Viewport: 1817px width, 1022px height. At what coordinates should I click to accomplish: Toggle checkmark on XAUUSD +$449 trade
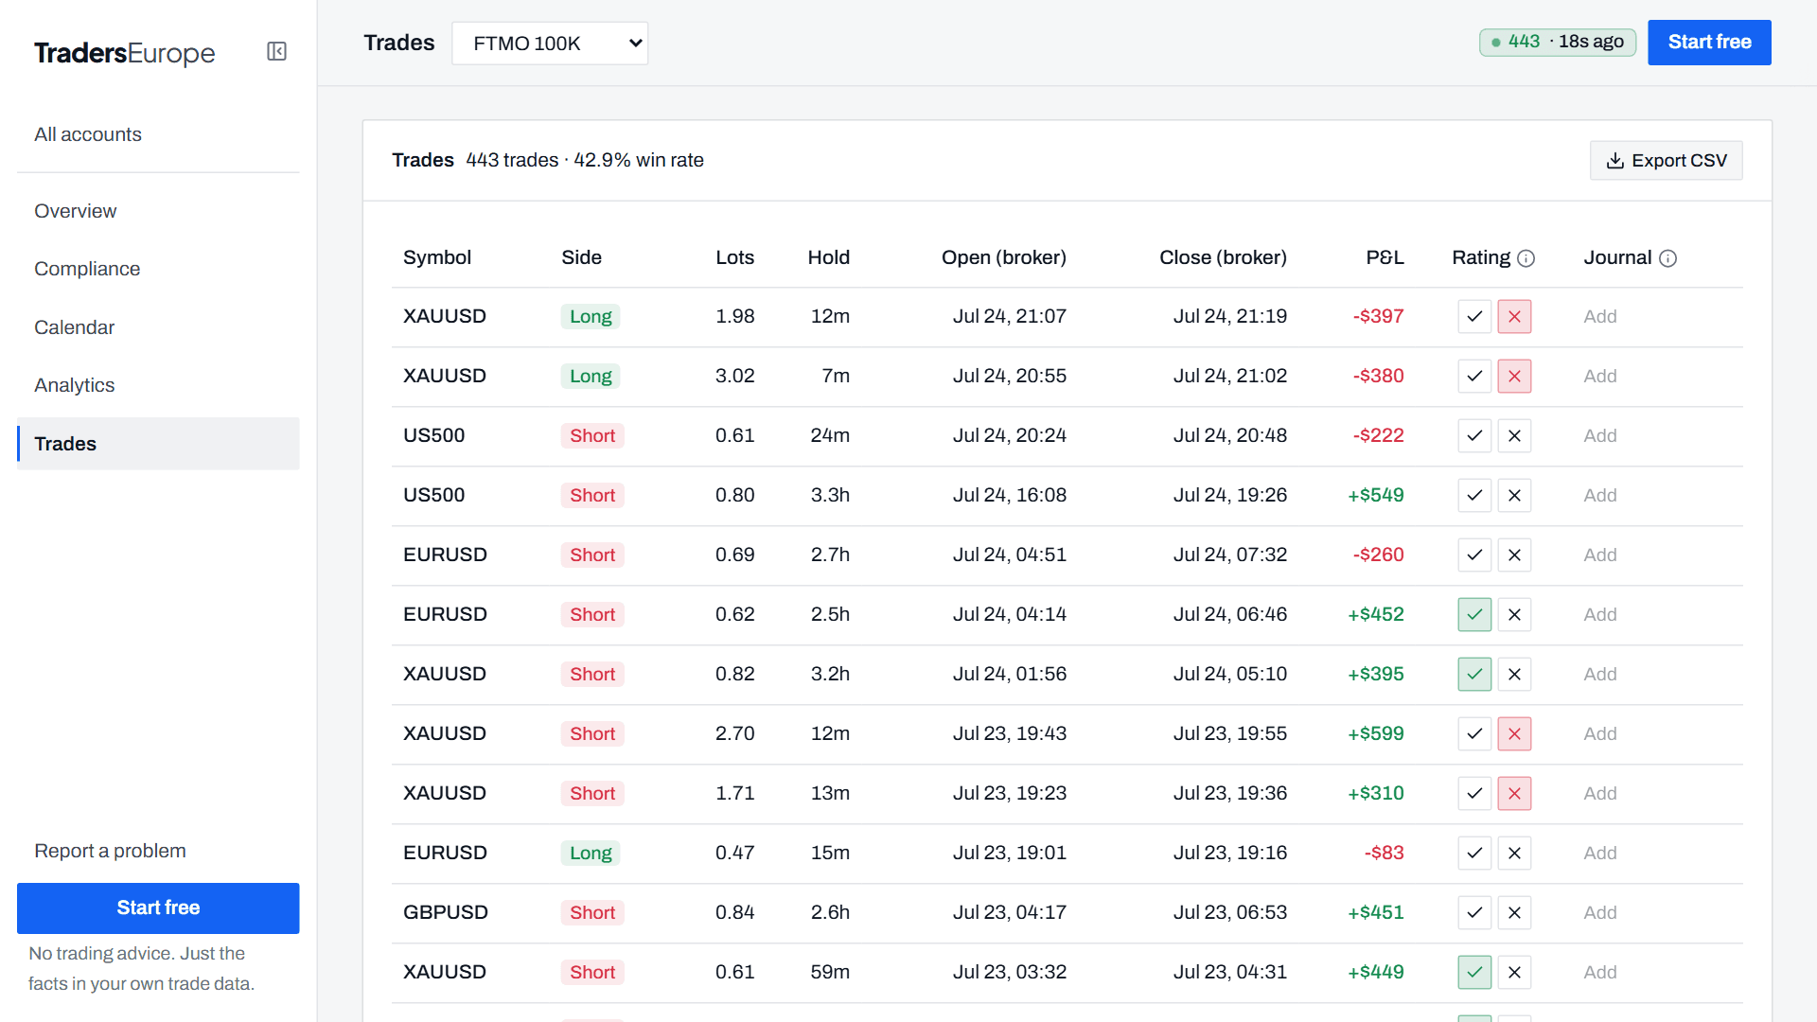pos(1474,973)
